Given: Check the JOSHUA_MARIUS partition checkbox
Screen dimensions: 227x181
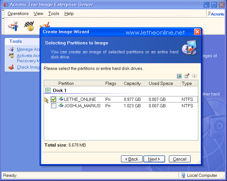Looking at the screenshot, I should click(x=54, y=106).
